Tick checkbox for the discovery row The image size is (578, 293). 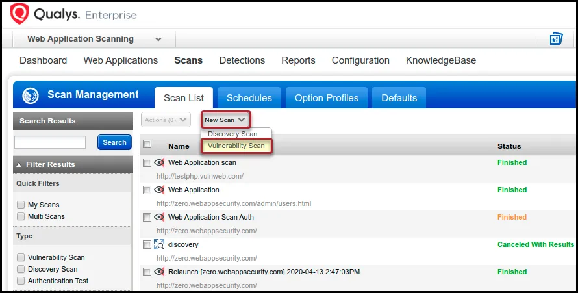147,244
